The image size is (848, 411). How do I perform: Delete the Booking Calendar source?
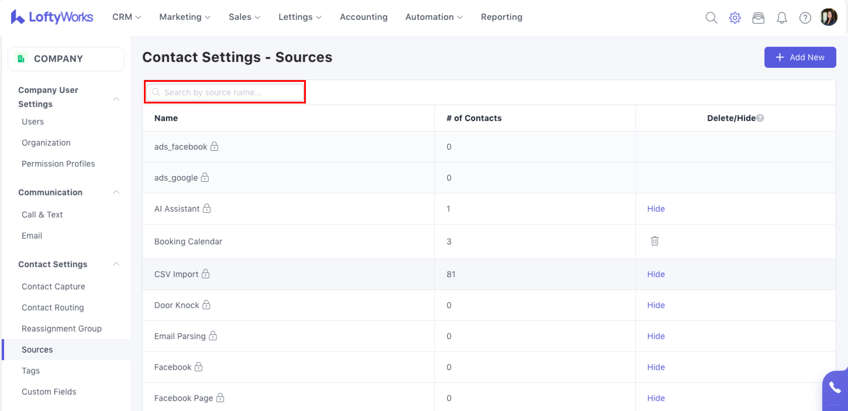[654, 241]
